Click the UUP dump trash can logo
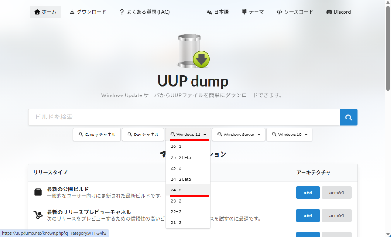 pyautogui.click(x=193, y=51)
